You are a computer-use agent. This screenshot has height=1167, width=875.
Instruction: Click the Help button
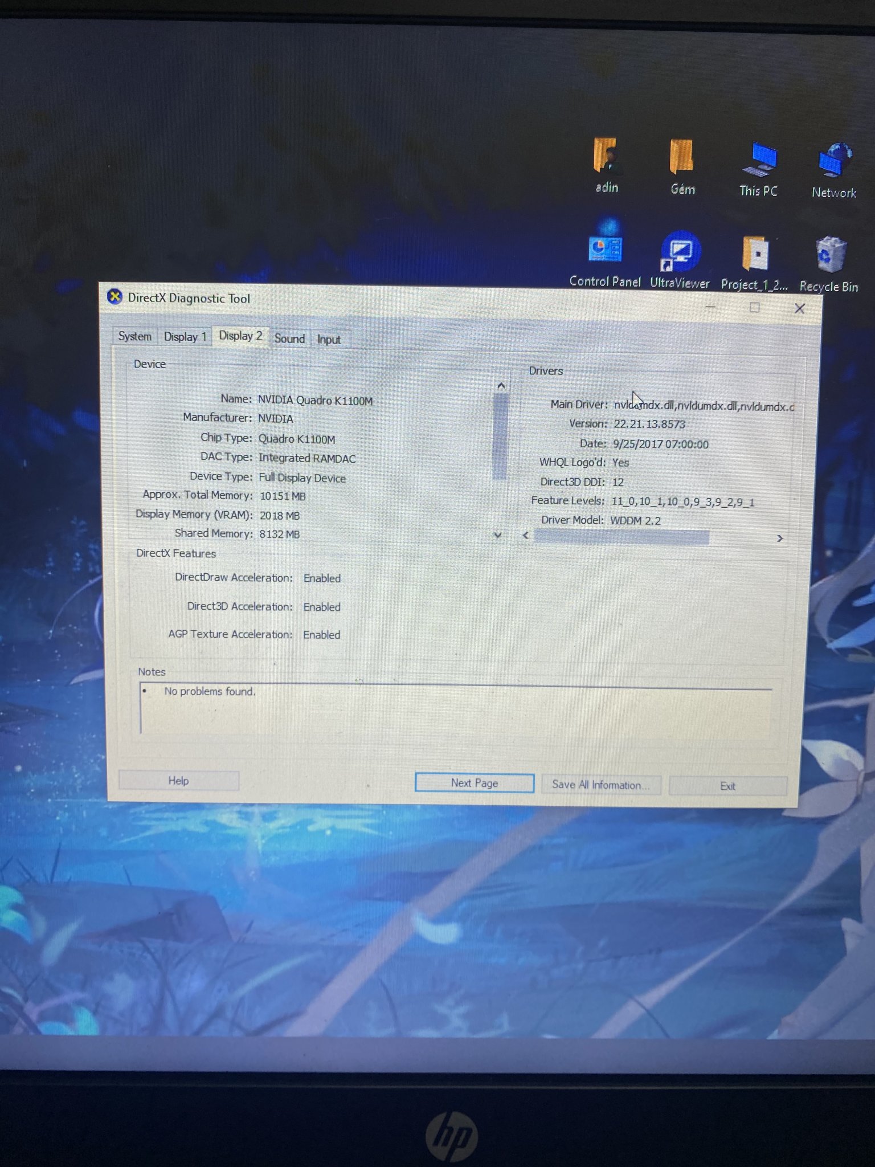(x=178, y=781)
